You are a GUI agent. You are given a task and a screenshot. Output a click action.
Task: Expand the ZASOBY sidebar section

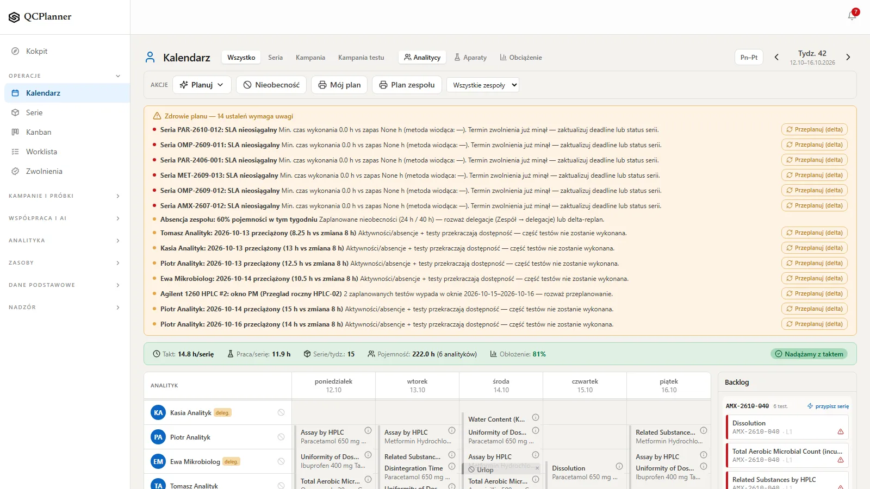coord(65,262)
